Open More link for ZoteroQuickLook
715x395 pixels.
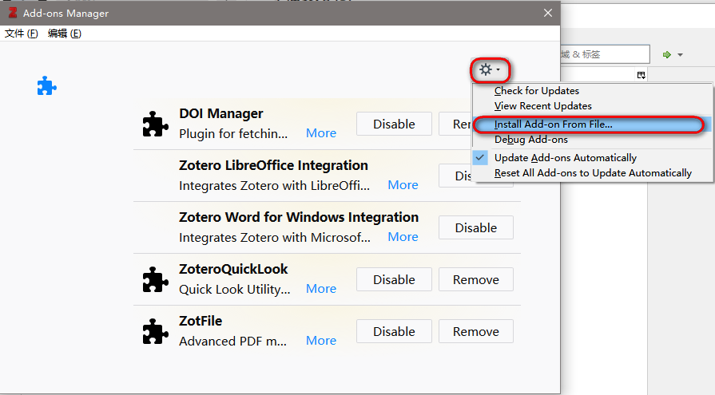[x=321, y=289]
